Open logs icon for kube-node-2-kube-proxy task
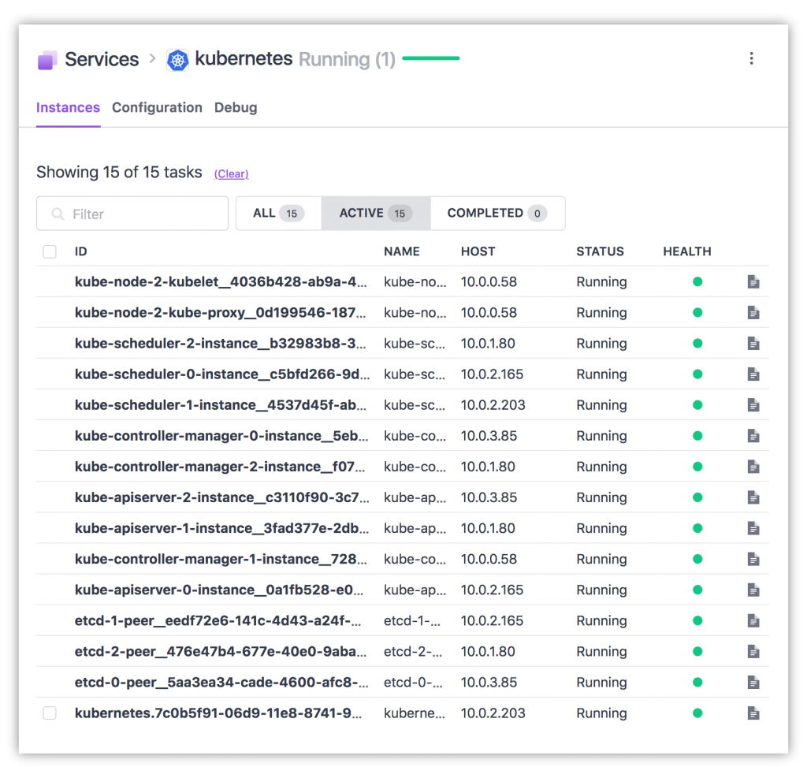The width and height of the screenshot is (807, 778). [x=753, y=312]
